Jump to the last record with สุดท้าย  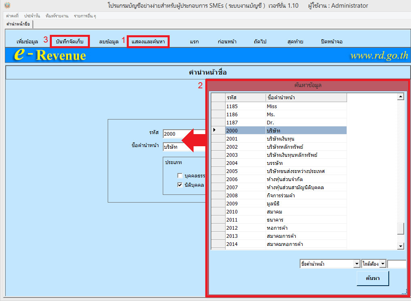[x=295, y=42]
